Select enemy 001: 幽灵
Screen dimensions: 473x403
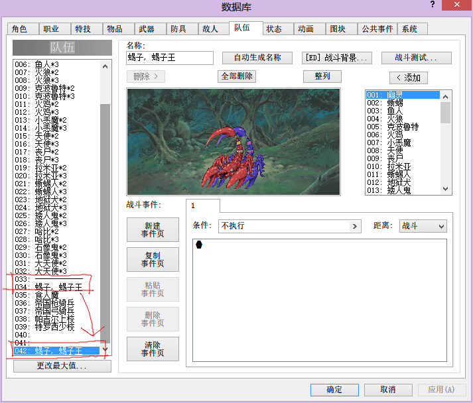pos(403,95)
